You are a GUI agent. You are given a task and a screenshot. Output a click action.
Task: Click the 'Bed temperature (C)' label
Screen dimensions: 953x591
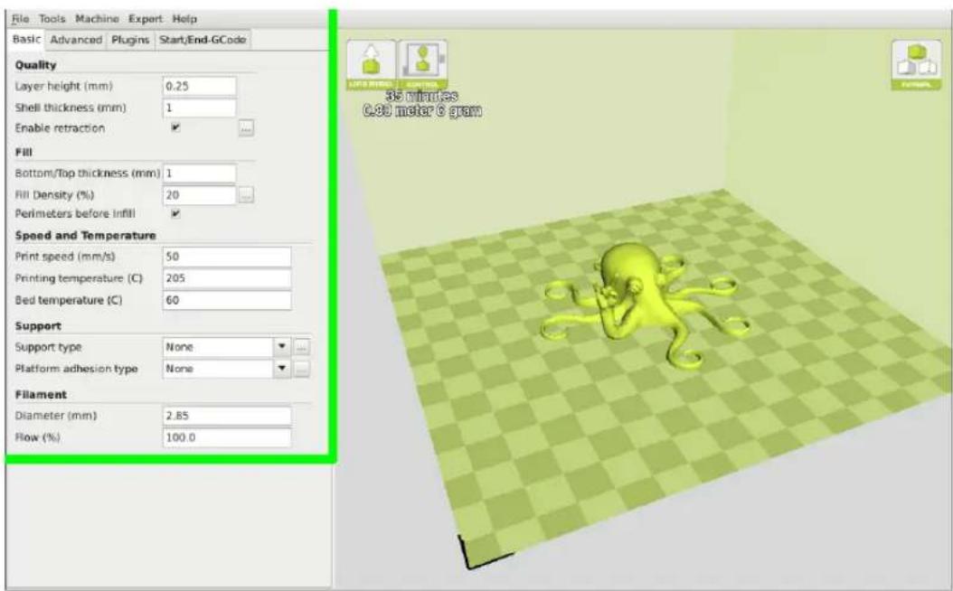(x=68, y=300)
